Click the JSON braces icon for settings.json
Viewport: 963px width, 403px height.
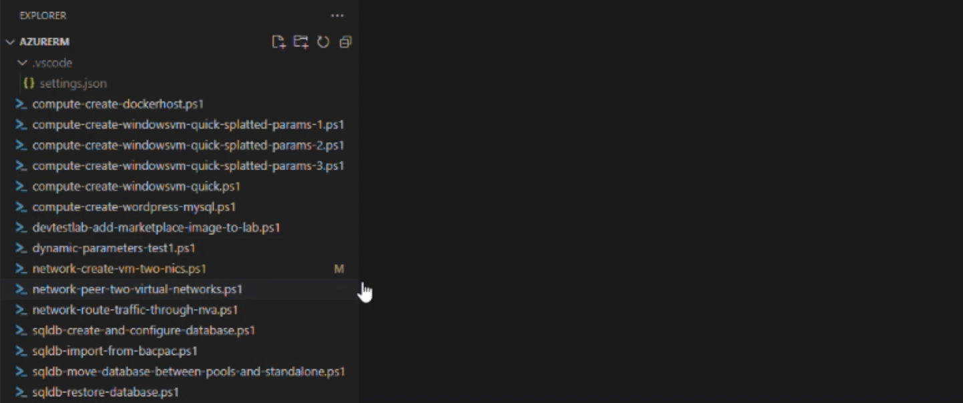pos(29,83)
